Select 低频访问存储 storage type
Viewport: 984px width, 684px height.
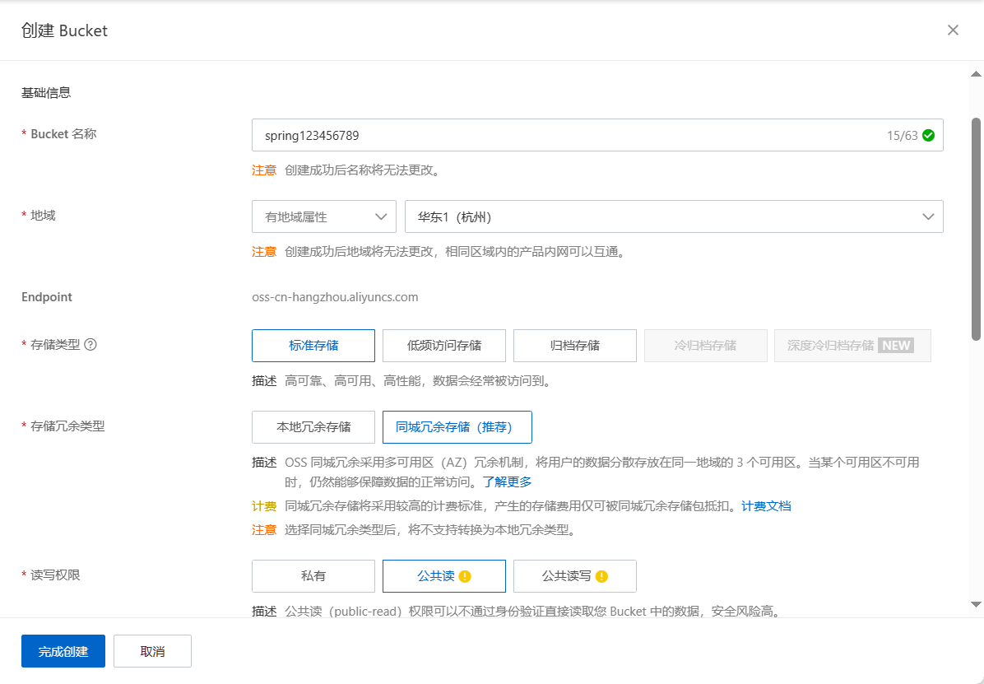444,346
